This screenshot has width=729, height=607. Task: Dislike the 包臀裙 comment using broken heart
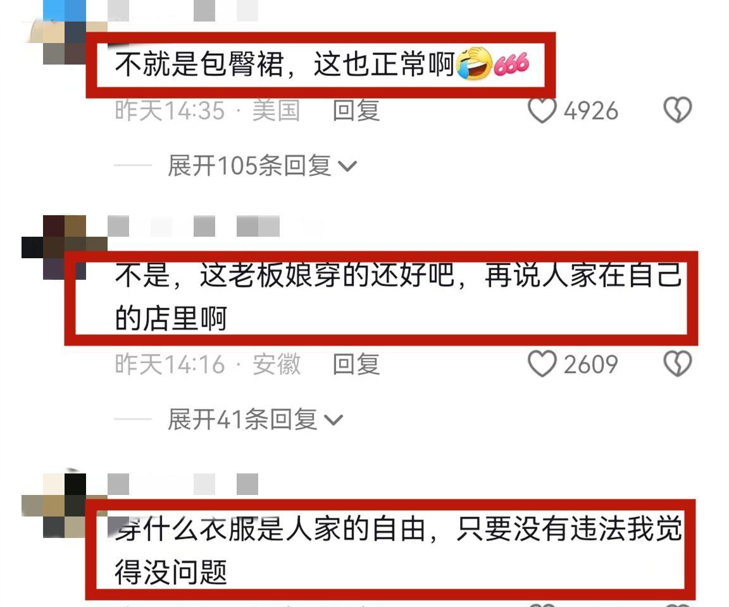pyautogui.click(x=677, y=110)
